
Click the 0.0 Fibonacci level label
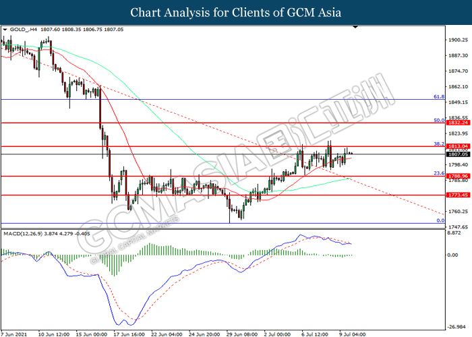pyautogui.click(x=440, y=220)
